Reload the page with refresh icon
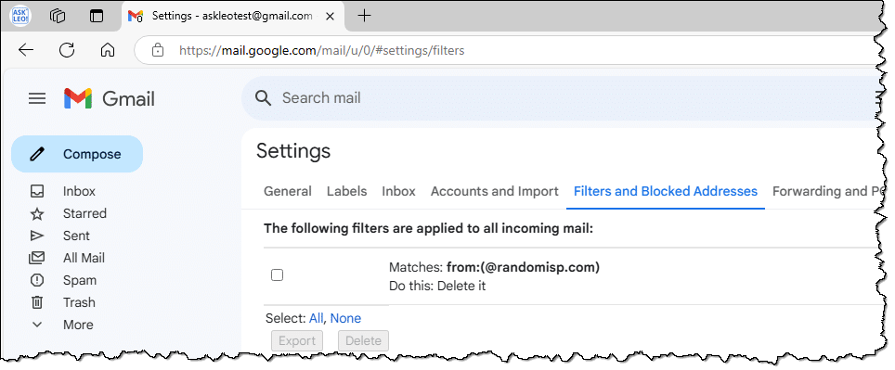The height and width of the screenshot is (370, 895). 67,50
